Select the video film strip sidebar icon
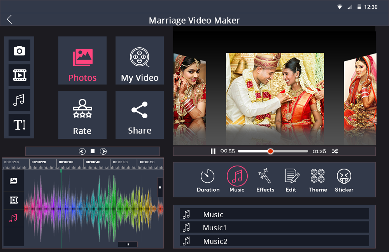Viewport: 389px width, 252px height. 19,75
